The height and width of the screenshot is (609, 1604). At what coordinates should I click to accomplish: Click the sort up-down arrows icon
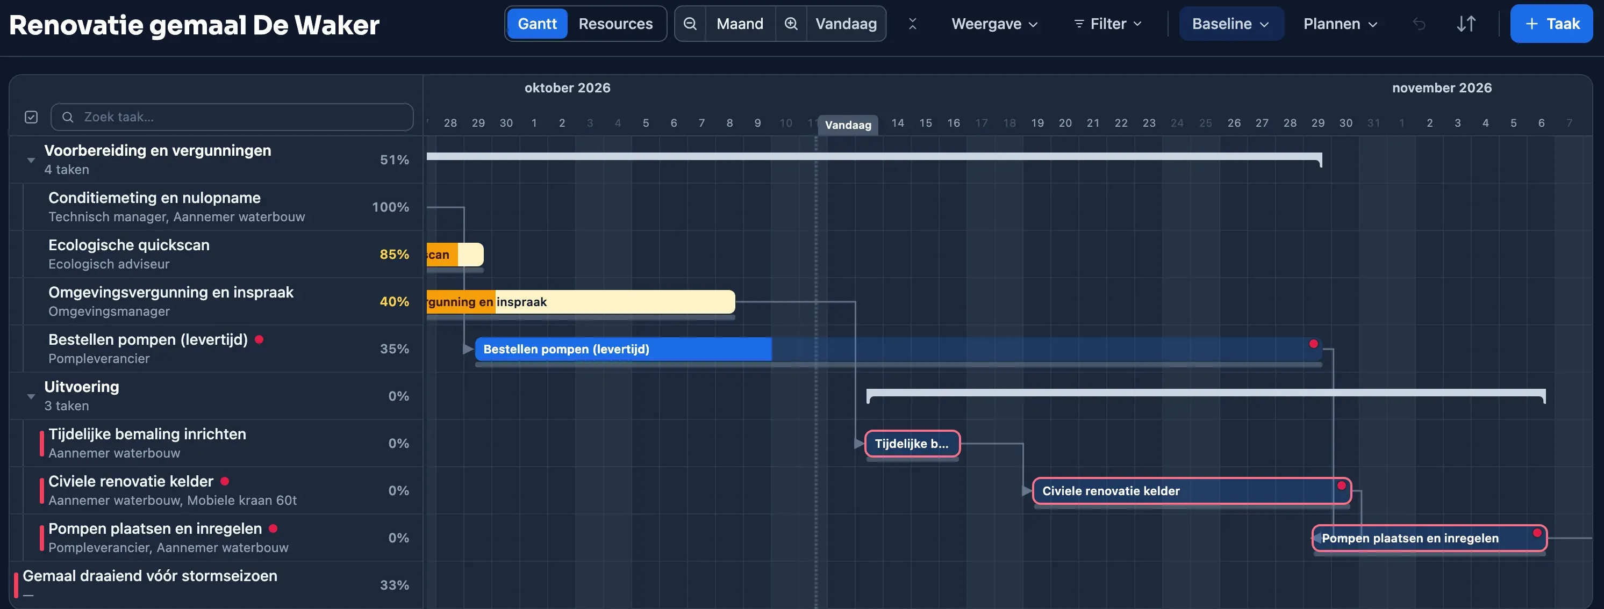click(x=1466, y=24)
